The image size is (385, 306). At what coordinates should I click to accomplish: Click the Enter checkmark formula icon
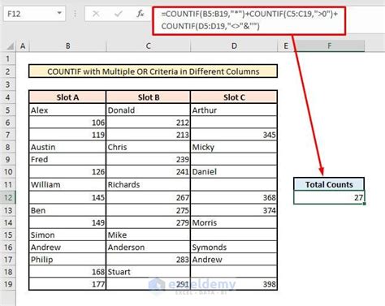point(119,14)
